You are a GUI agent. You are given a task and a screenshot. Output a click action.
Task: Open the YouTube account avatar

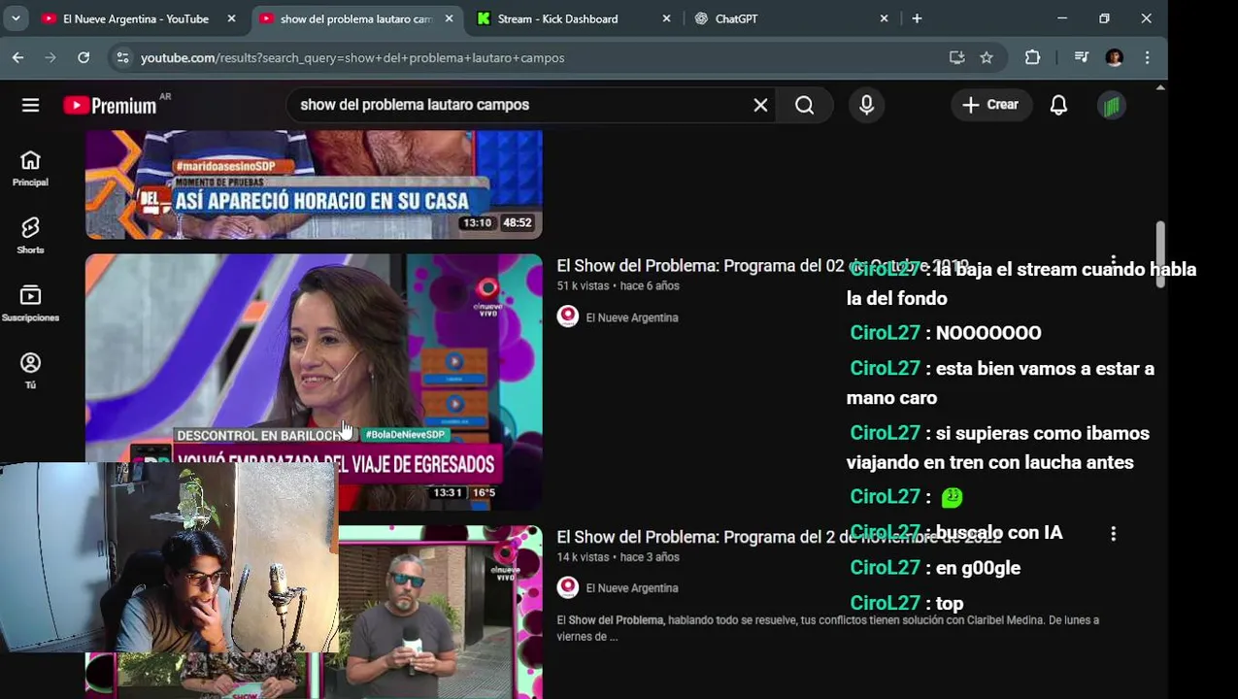tap(1112, 105)
